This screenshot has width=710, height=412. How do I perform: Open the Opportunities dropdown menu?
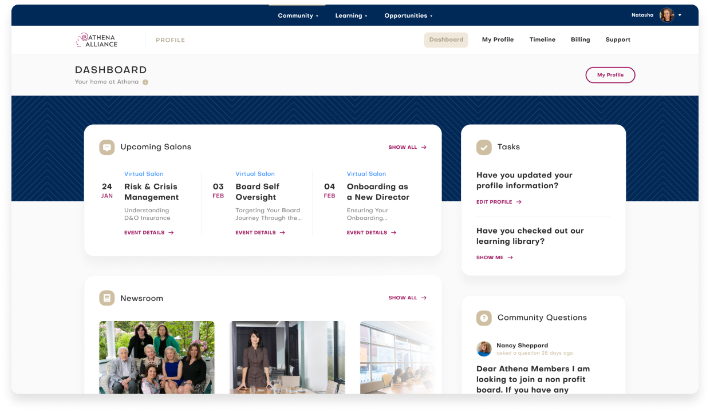point(408,15)
